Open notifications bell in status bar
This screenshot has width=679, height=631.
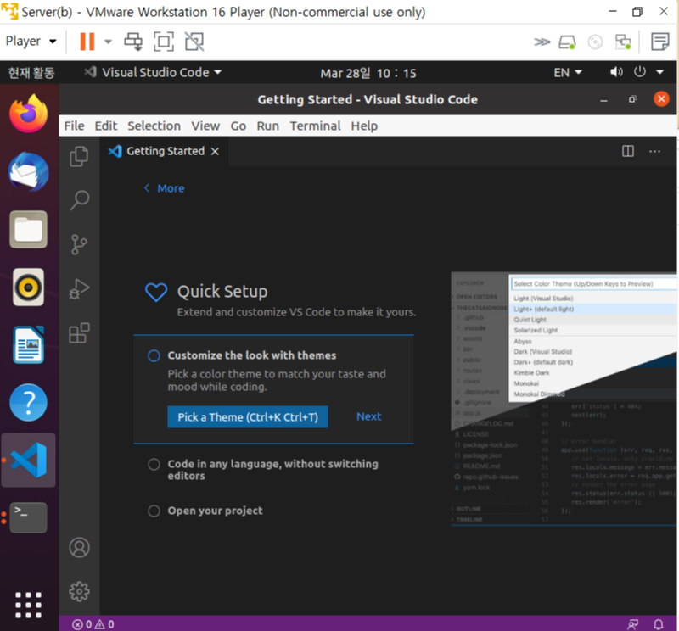[659, 624]
